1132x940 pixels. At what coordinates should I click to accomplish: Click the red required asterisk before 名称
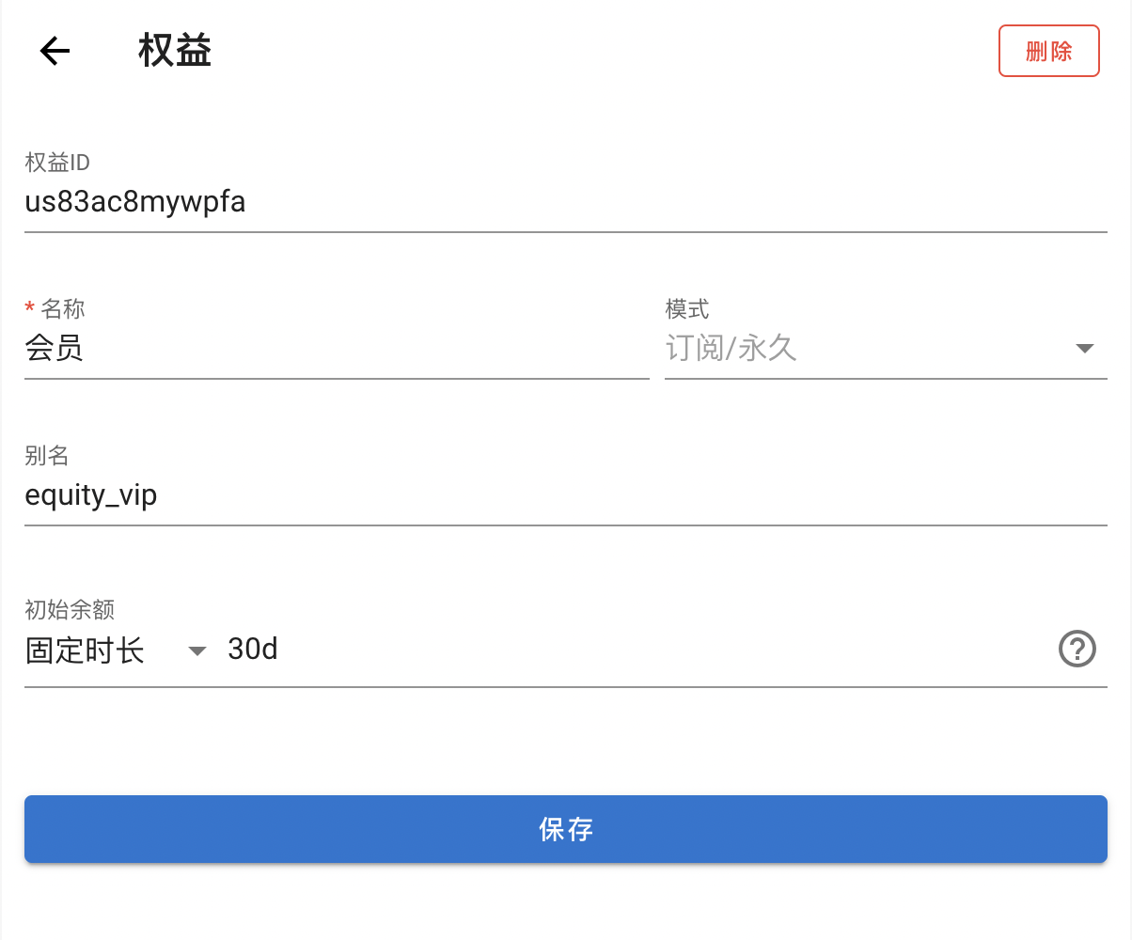point(29,308)
